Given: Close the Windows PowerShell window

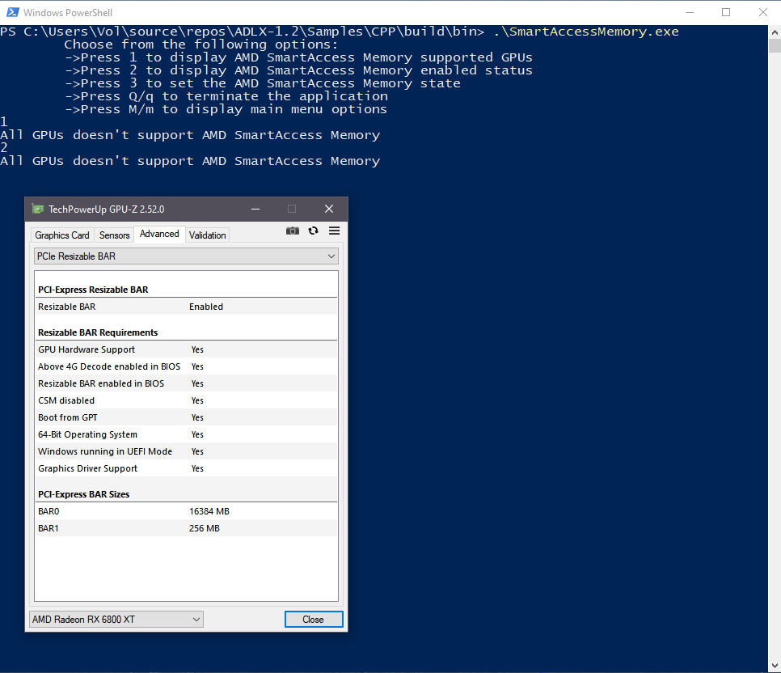Looking at the screenshot, I should click(x=762, y=12).
